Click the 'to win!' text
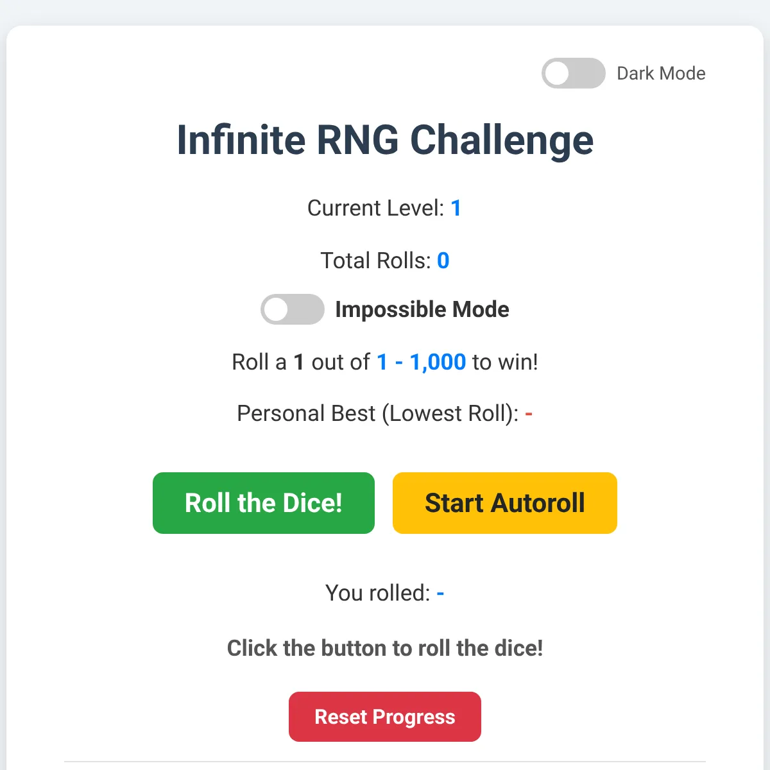 [506, 362]
